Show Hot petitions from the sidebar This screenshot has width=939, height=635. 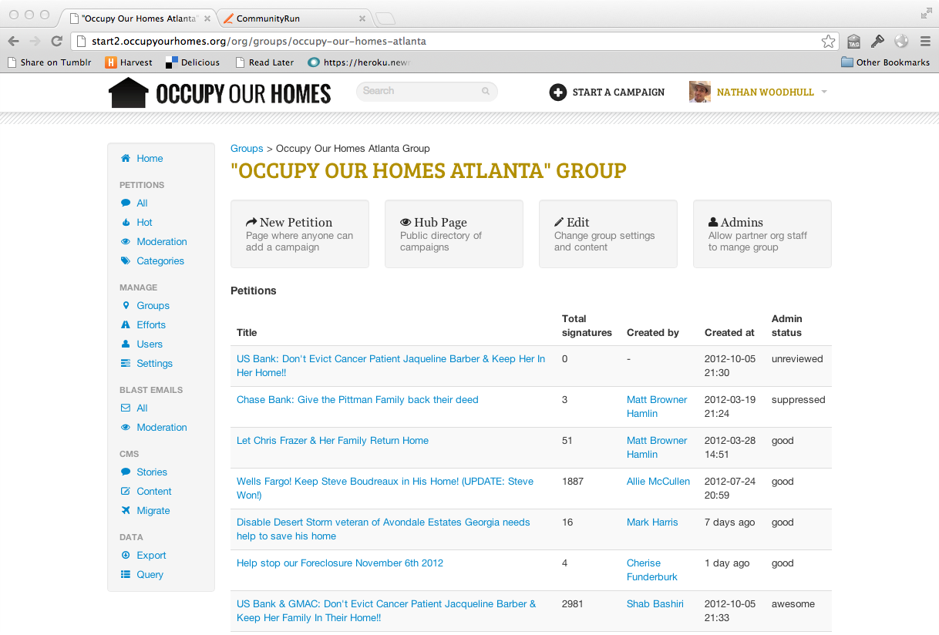pos(144,223)
